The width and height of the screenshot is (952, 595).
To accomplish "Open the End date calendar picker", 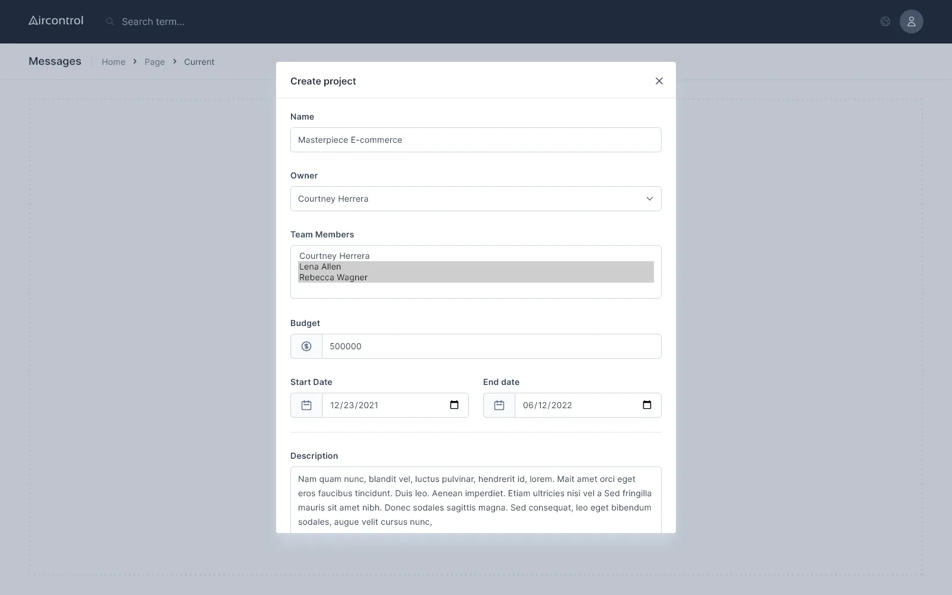I will (647, 405).
